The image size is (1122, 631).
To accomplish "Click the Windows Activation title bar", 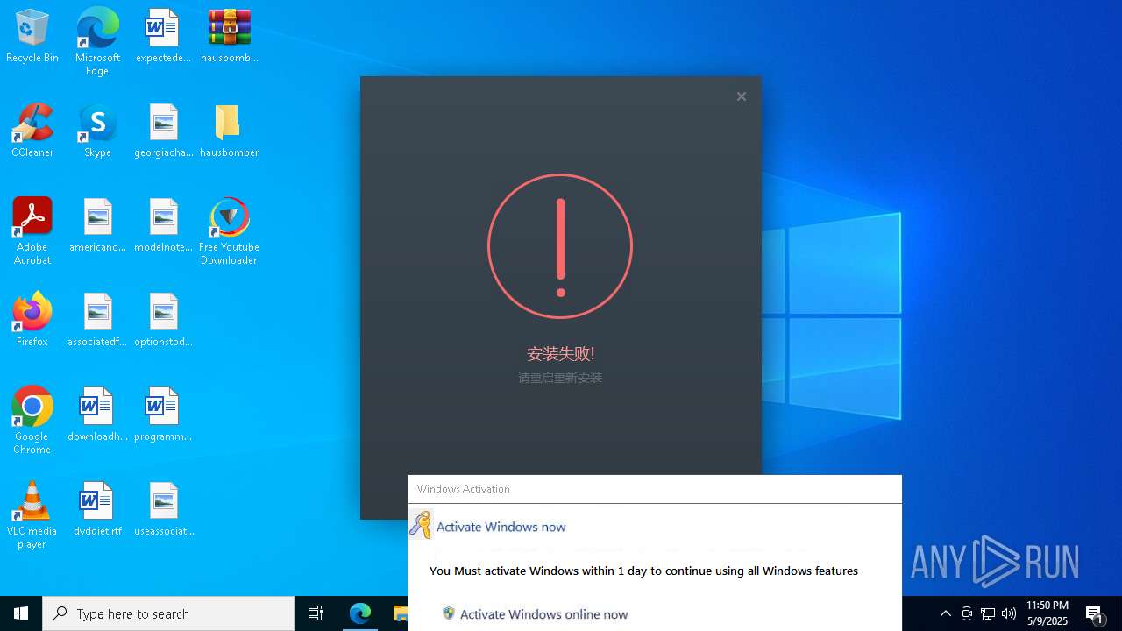I will click(655, 489).
